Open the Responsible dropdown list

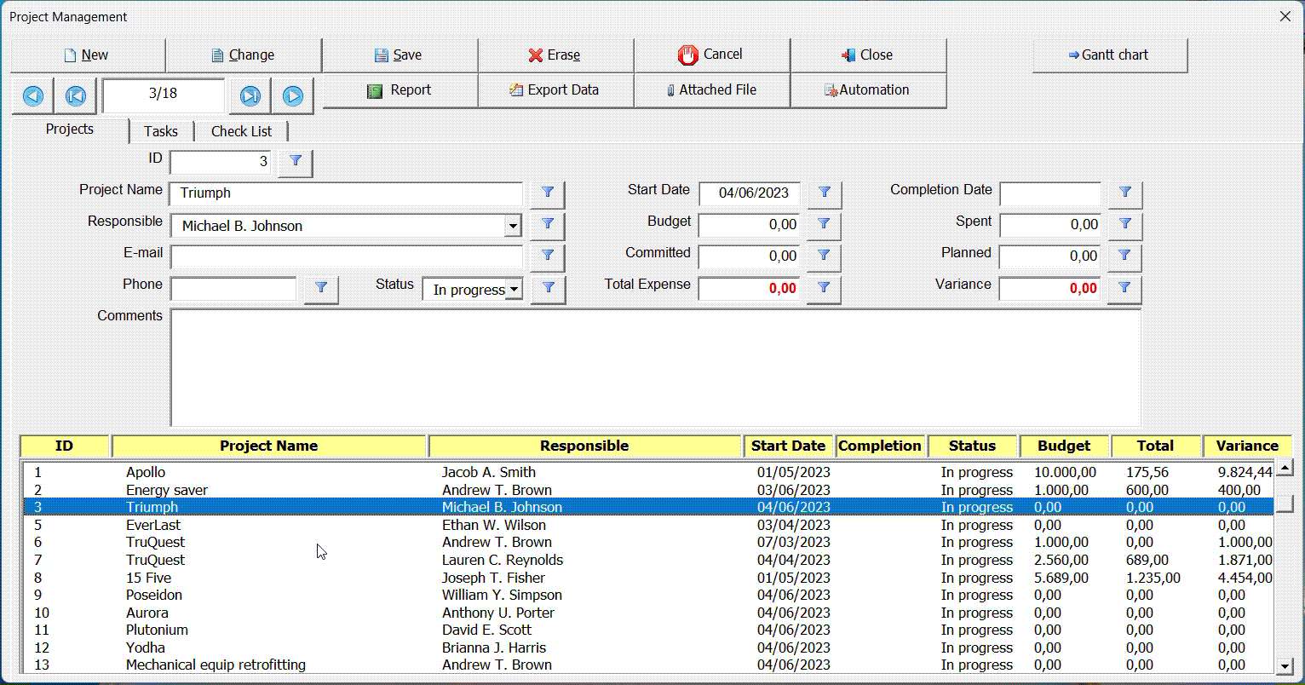click(513, 227)
